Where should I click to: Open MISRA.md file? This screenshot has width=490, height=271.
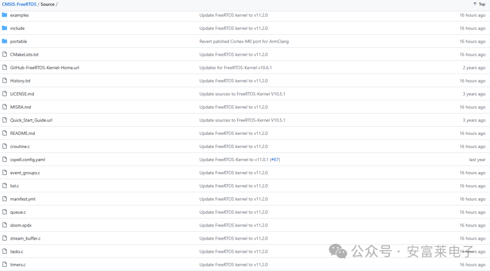pyautogui.click(x=20, y=107)
